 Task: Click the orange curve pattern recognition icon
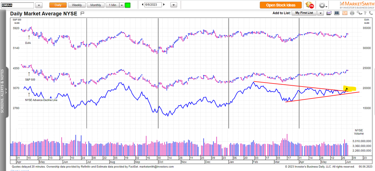tap(345, 13)
